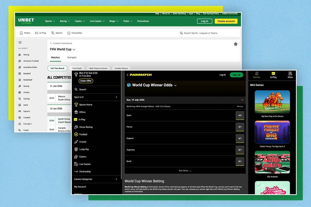Viewport: 311px width, 207px height.
Task: Open Unibet In-Play section
Action: pyautogui.click(x=40, y=33)
